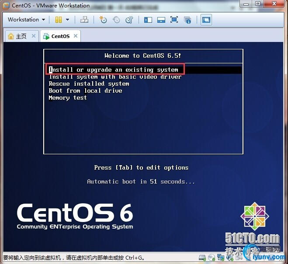Select Memory test entry
Image resolution: width=288 pixels, height=264 pixels.
68,98
